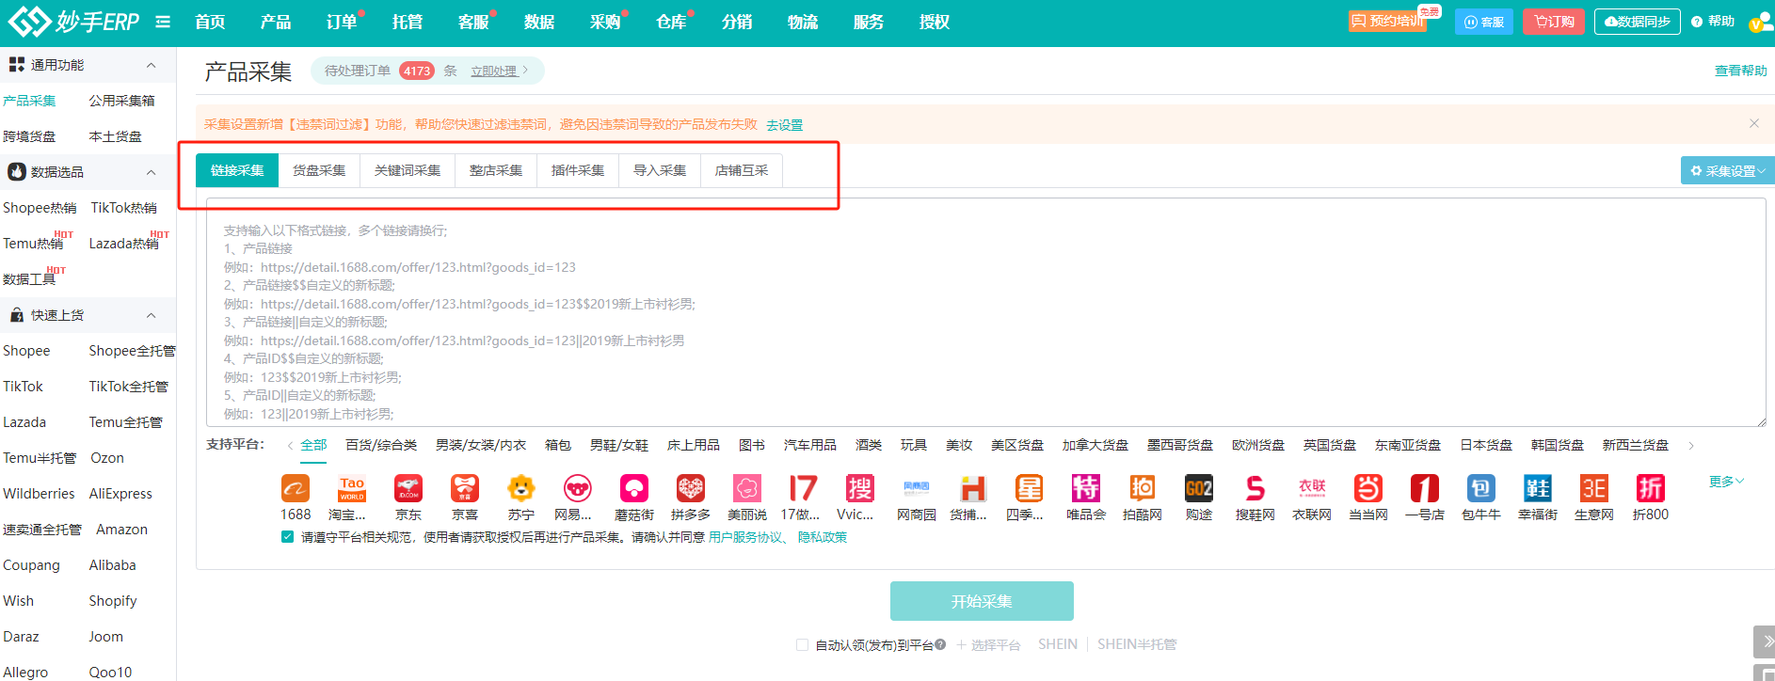This screenshot has height=681, width=1775.
Task: Click the Vipshop (唯品会) icon
Action: [1085, 488]
